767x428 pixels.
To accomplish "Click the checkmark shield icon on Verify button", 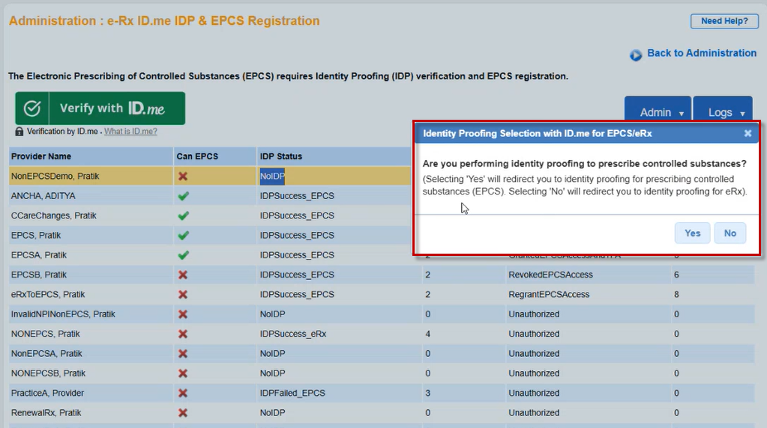I will click(31, 108).
